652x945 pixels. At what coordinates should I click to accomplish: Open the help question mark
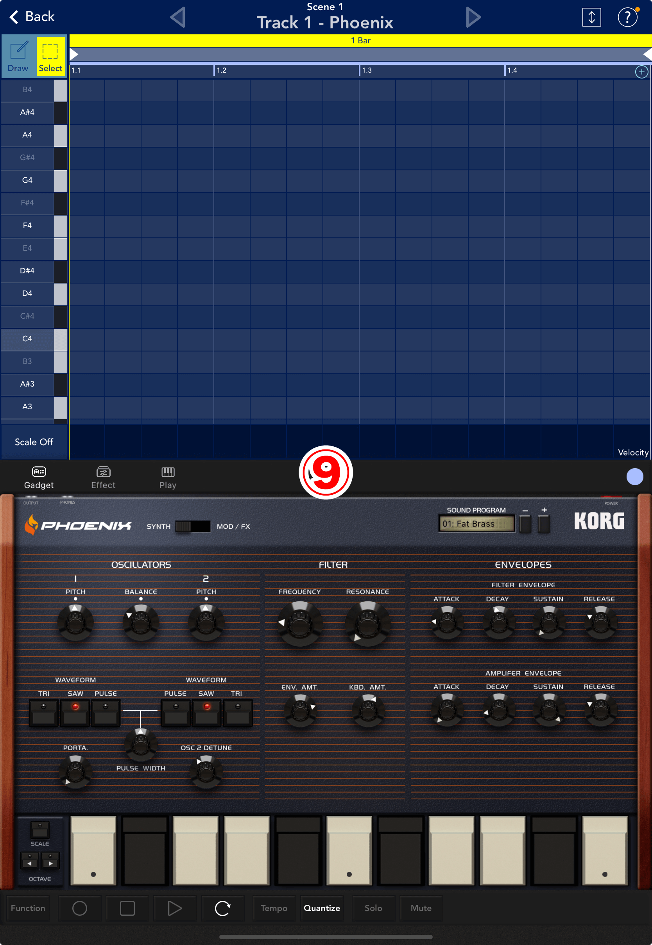(627, 17)
